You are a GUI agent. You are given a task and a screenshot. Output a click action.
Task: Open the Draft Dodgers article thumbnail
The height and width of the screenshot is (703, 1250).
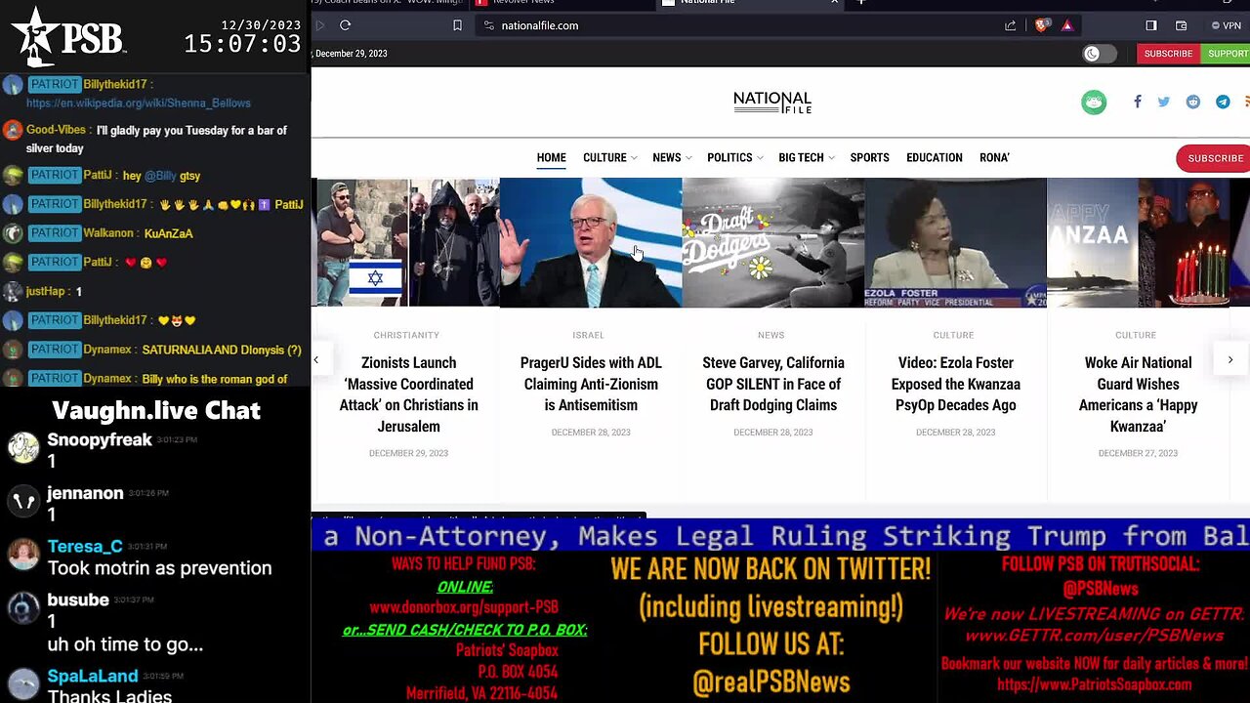tap(773, 243)
